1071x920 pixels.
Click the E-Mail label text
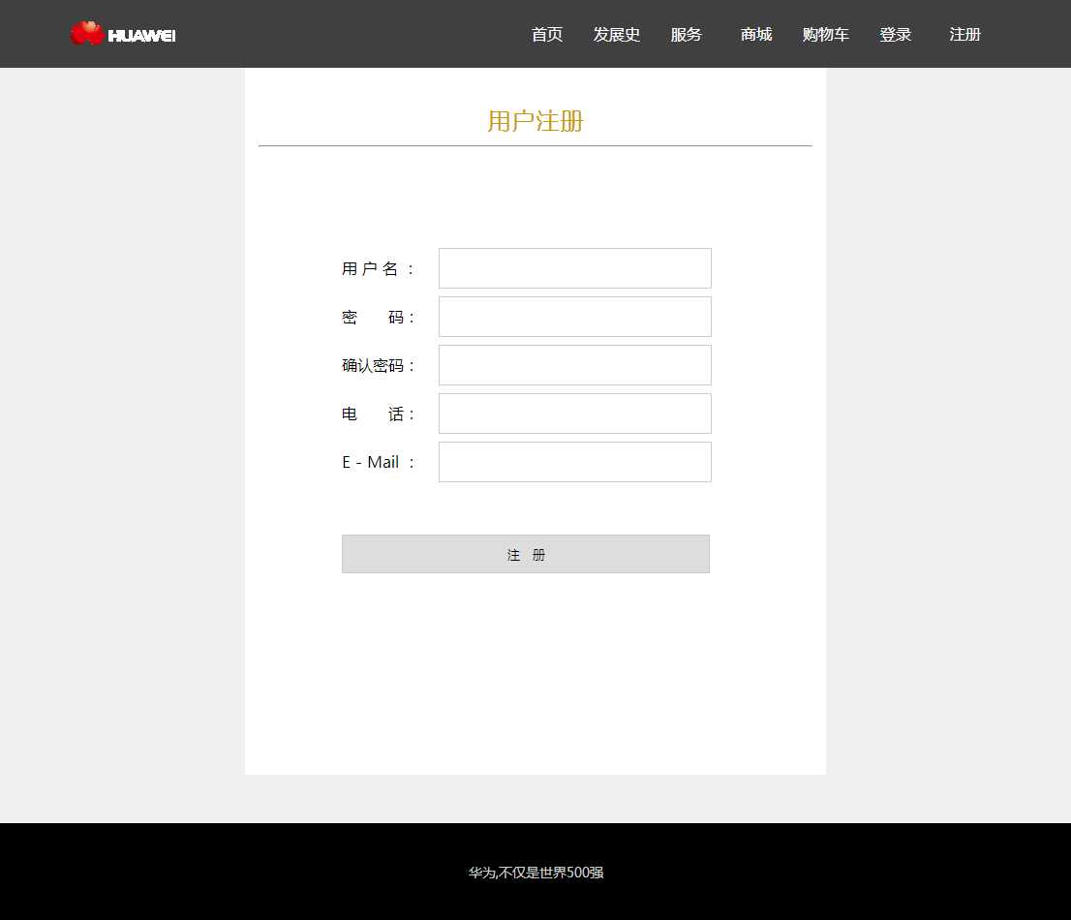pyautogui.click(x=379, y=463)
